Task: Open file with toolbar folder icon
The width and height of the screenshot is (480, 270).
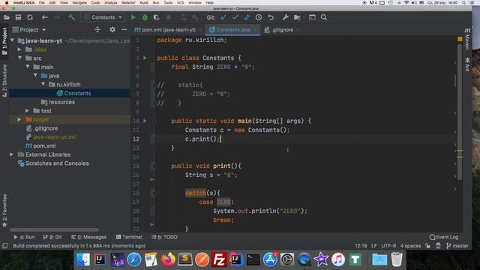Action: click(x=7, y=17)
